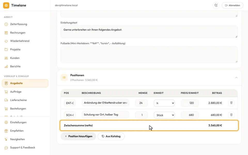Click the Bestellungen cart icon
The height and width of the screenshot is (155, 248).
6,109
